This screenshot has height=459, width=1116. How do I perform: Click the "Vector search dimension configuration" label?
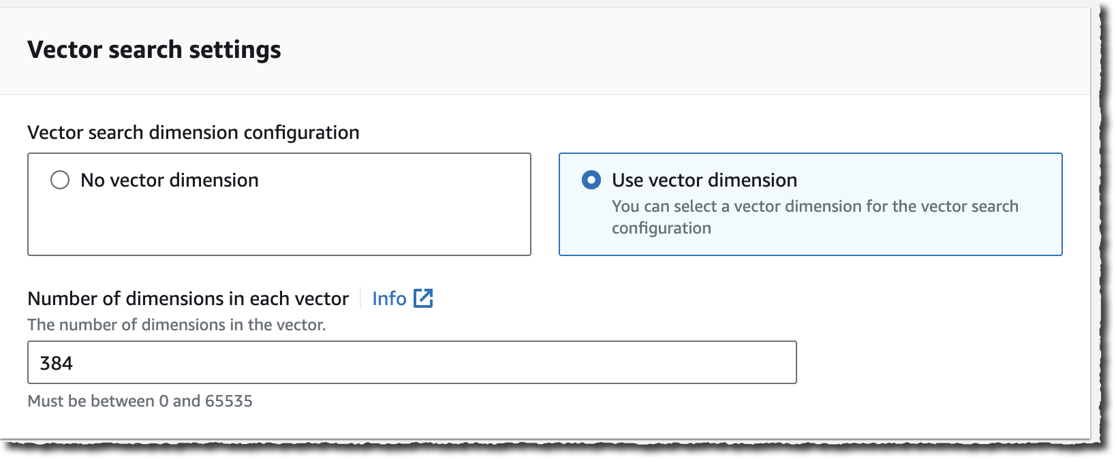point(193,132)
